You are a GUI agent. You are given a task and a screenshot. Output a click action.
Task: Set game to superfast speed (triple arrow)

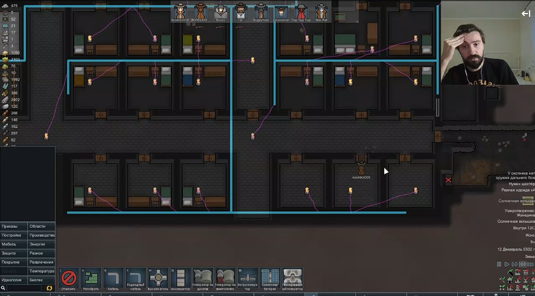[x=523, y=264]
